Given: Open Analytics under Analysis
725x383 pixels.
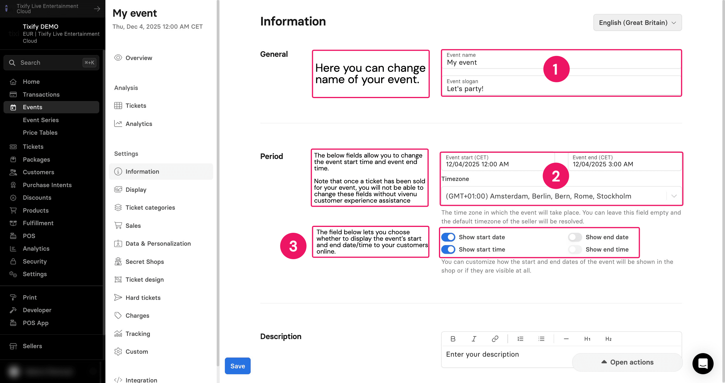Looking at the screenshot, I should coord(161,124).
